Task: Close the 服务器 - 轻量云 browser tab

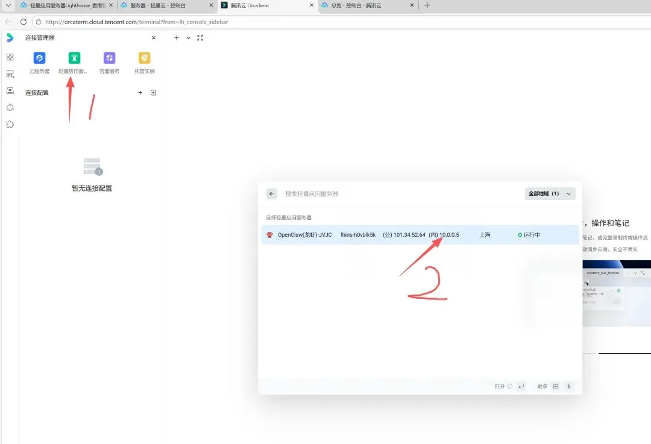Action: 211,5
